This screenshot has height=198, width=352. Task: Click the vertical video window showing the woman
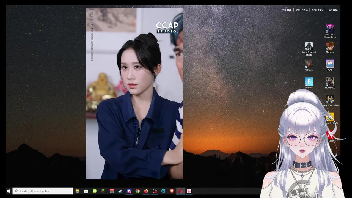click(134, 94)
